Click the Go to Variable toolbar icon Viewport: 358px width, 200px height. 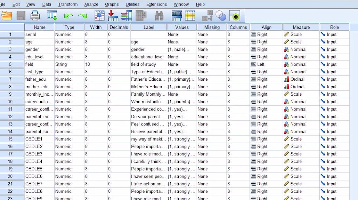click(x=113, y=16)
